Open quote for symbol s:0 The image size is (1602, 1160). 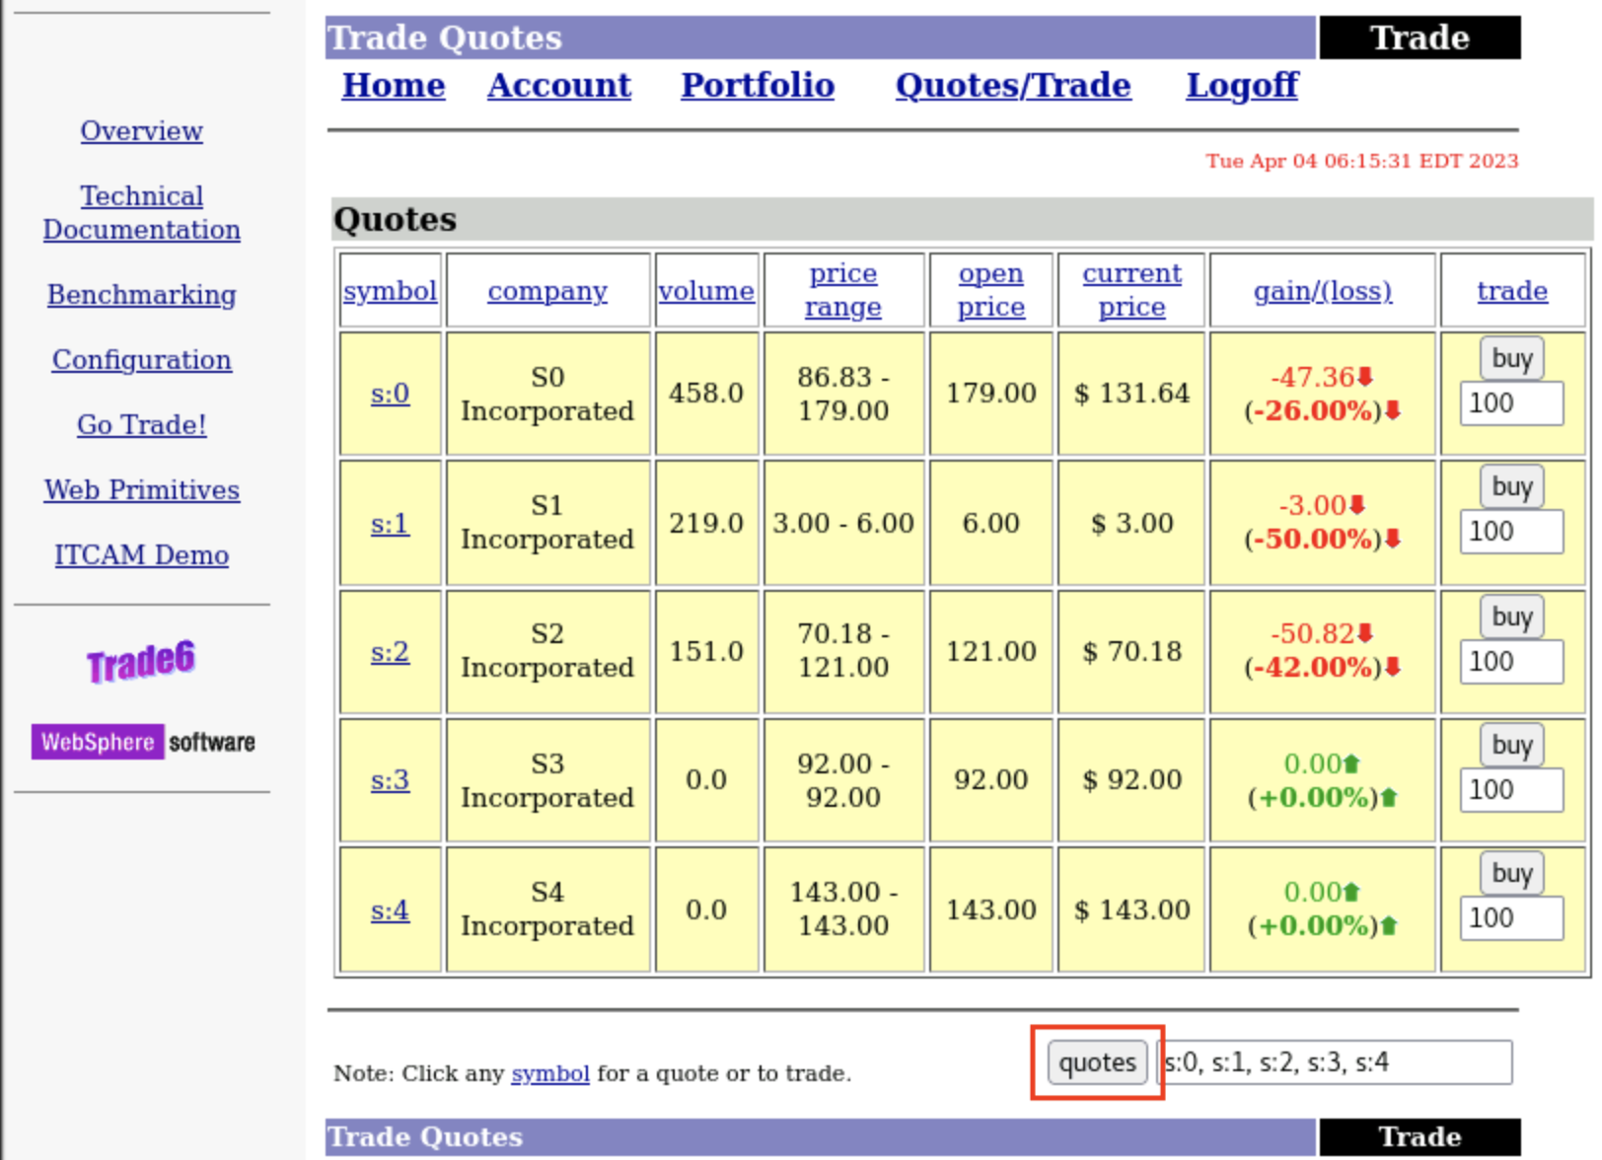point(390,394)
